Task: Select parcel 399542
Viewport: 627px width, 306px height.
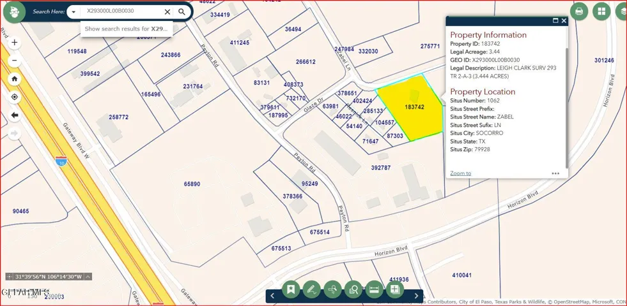Action: (90, 74)
